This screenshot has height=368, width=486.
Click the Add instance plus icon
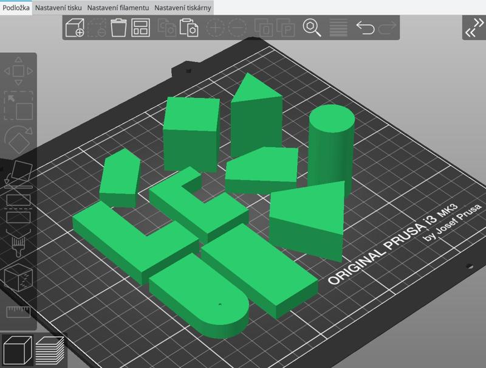coord(215,27)
